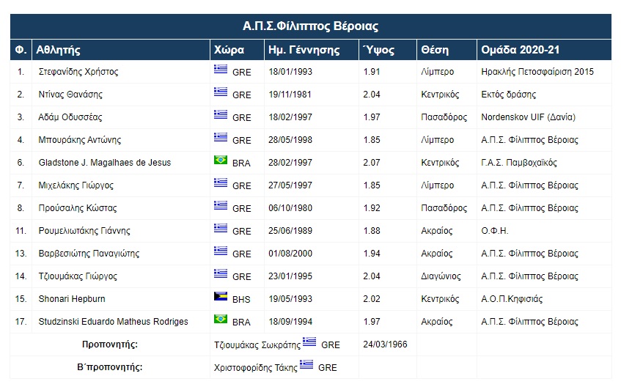Click the Θέση column header
The height and width of the screenshot is (387, 621).
click(x=435, y=50)
